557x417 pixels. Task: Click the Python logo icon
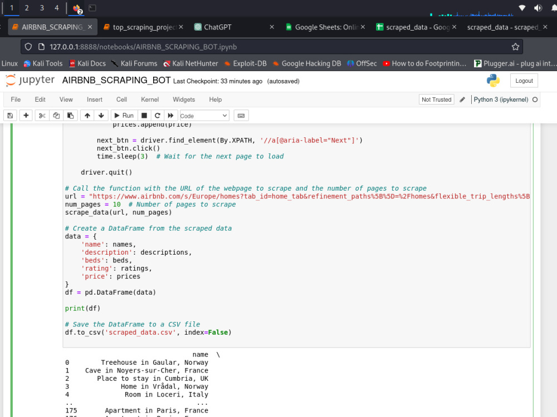pyautogui.click(x=493, y=81)
